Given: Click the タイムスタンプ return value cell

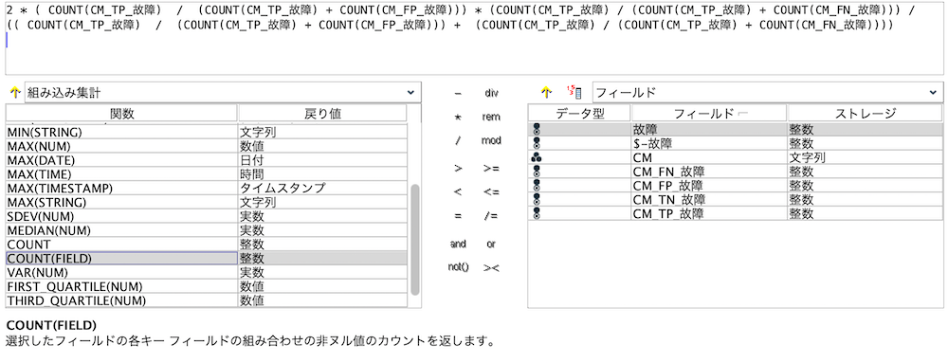Looking at the screenshot, I should [322, 188].
